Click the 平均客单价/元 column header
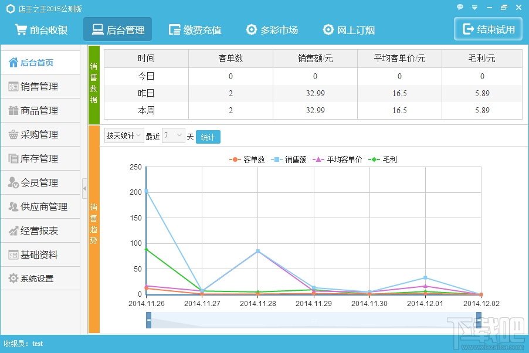 399,59
